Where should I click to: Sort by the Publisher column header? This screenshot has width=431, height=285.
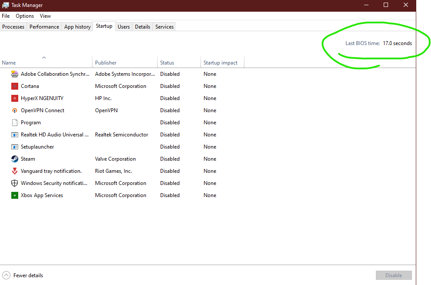(125, 62)
